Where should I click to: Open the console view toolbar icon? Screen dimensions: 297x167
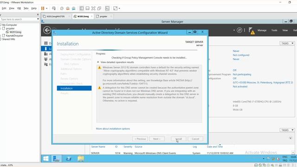[107, 8]
